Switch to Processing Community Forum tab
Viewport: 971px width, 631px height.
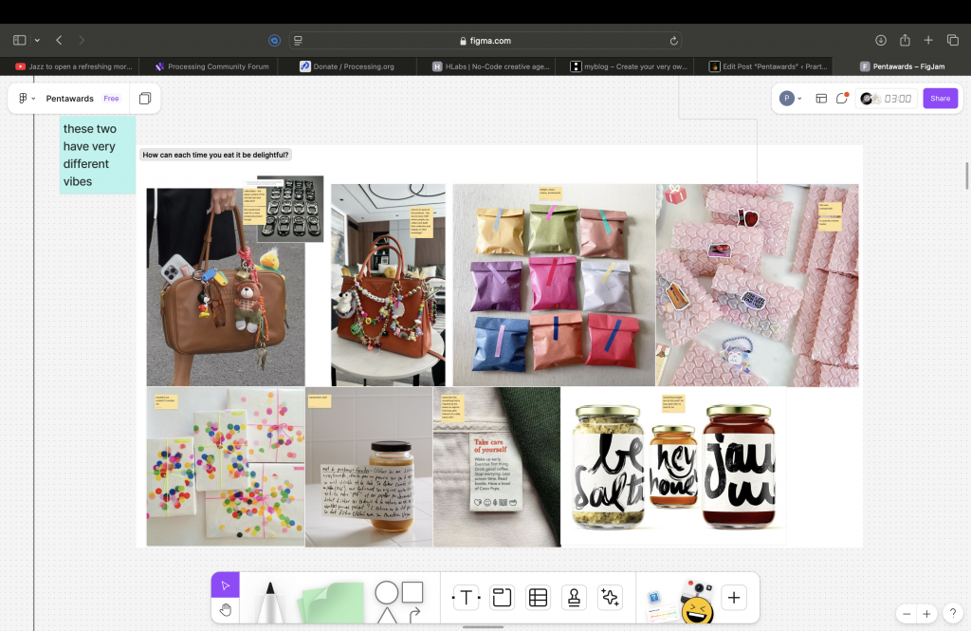pos(211,66)
